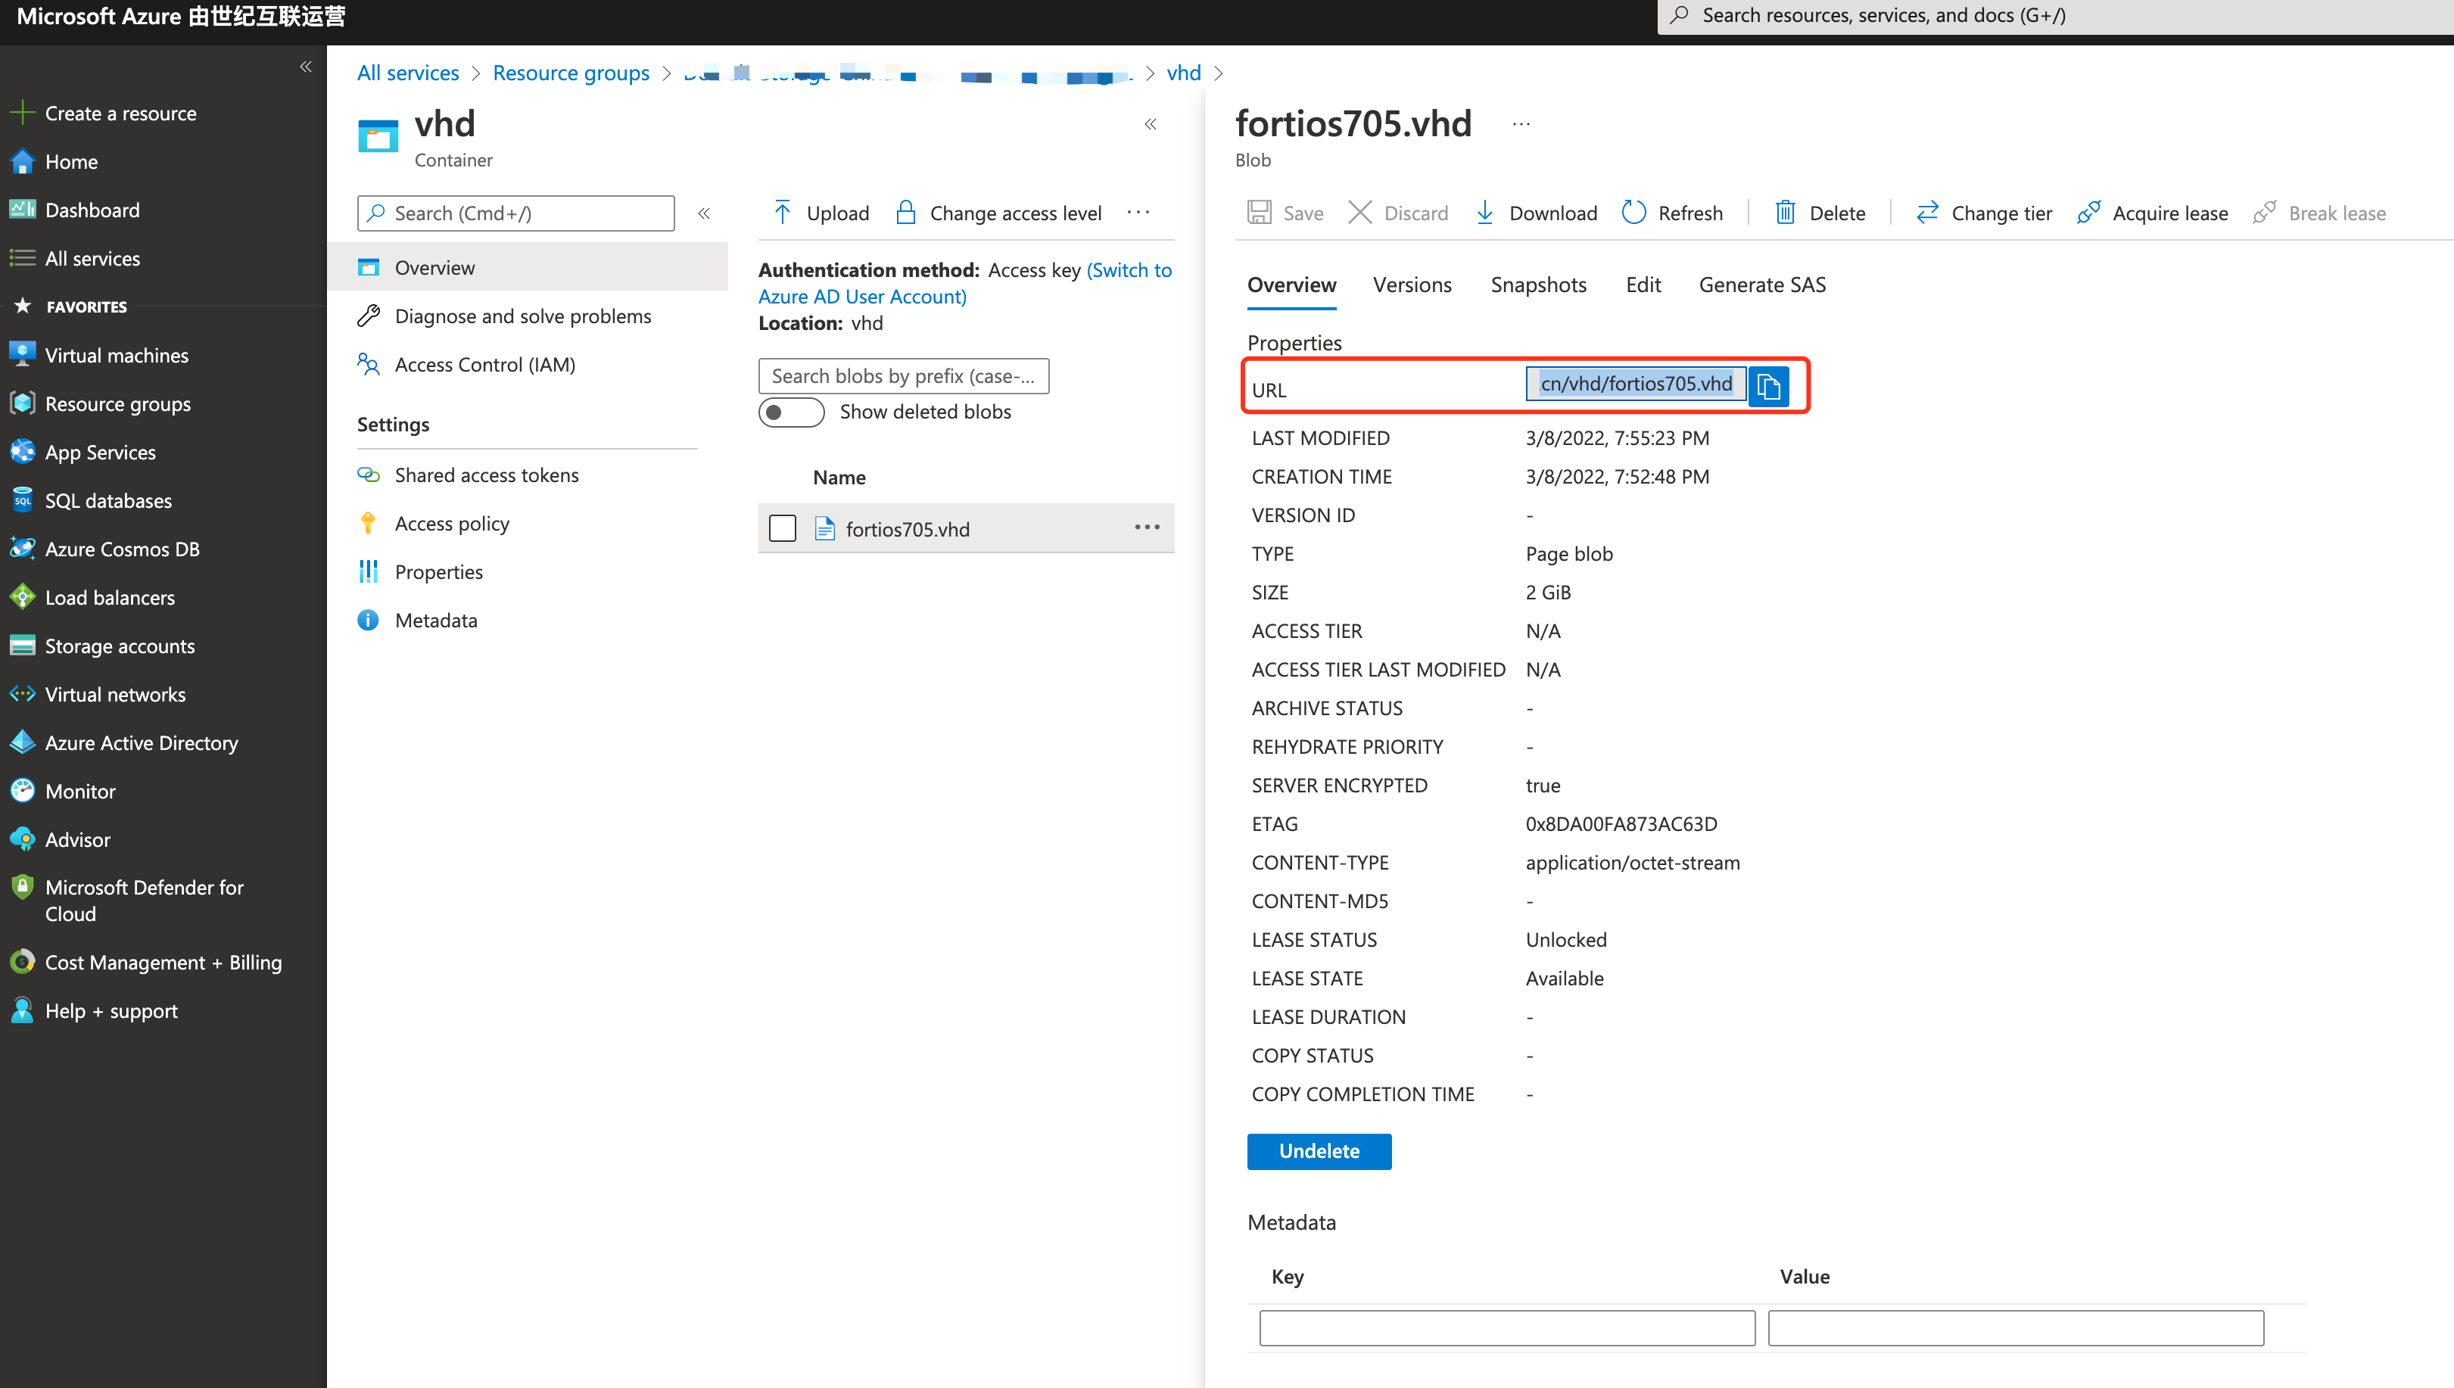Viewport: 2454px width, 1388px height.
Task: Open the Generate SAS tab
Action: (x=1762, y=285)
